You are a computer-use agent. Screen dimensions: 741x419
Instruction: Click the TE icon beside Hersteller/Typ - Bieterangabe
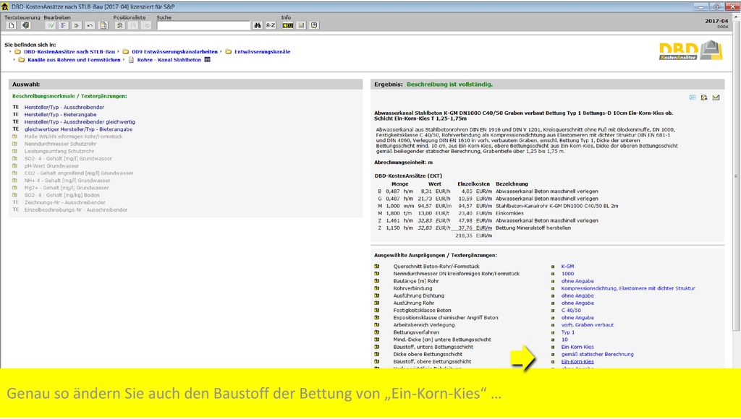(x=16, y=115)
